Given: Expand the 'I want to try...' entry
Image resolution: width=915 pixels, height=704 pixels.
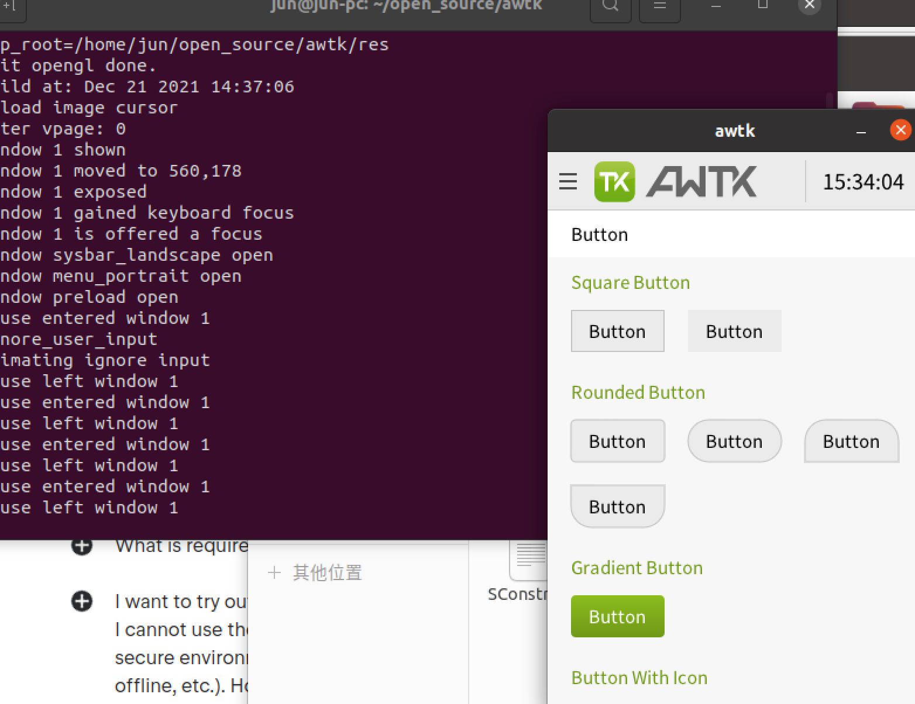Looking at the screenshot, I should pyautogui.click(x=81, y=601).
